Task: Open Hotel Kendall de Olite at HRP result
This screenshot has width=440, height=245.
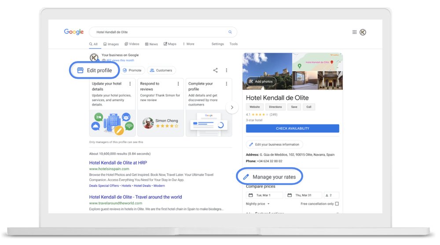Action: pos(118,163)
